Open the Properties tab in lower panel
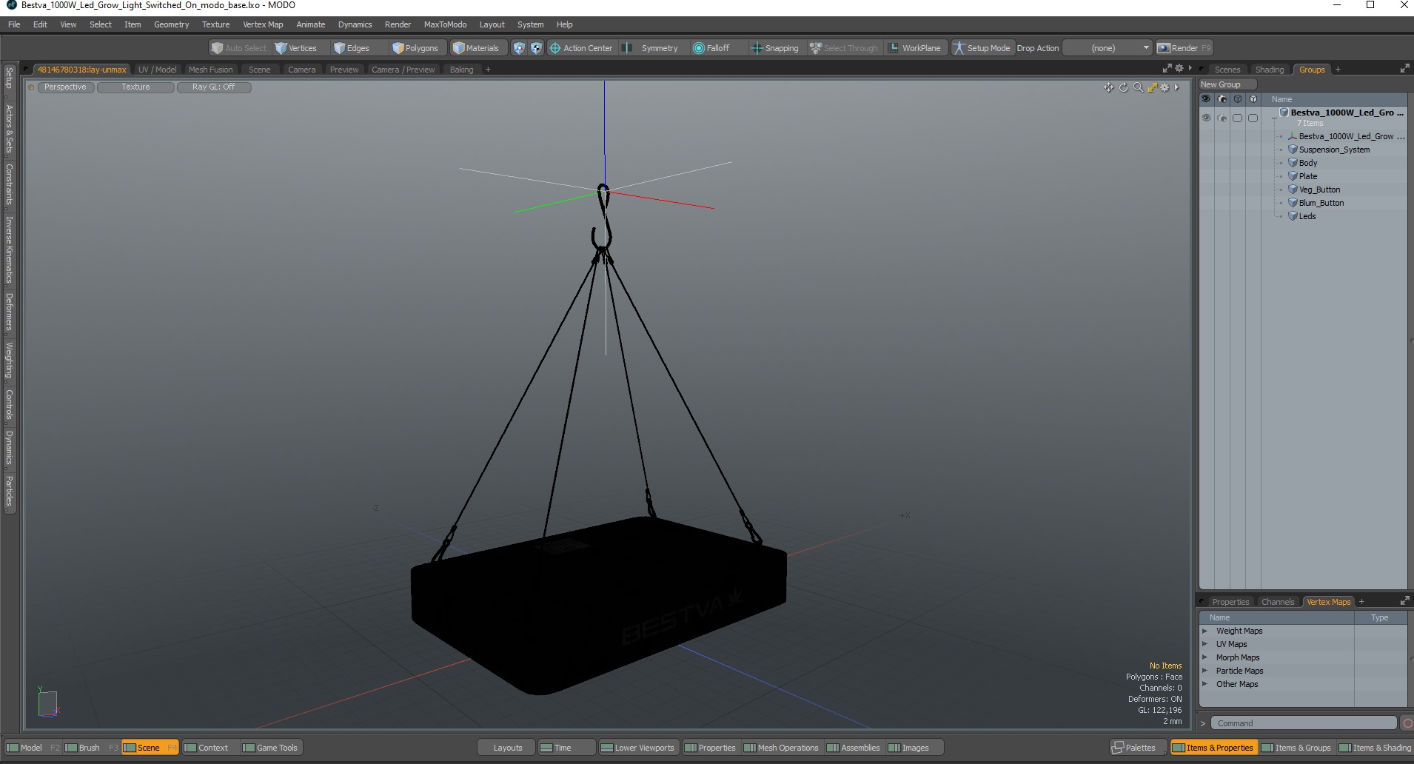Screen dimensions: 1414x764 click(x=1230, y=602)
